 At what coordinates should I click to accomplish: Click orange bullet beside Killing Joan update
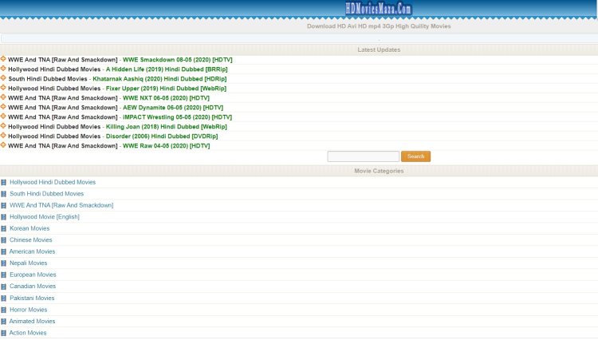(3, 125)
